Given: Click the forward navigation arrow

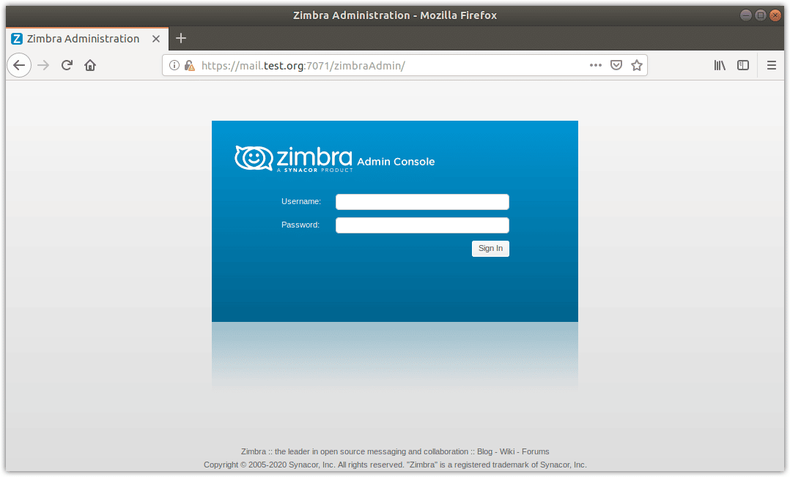Looking at the screenshot, I should (x=43, y=65).
